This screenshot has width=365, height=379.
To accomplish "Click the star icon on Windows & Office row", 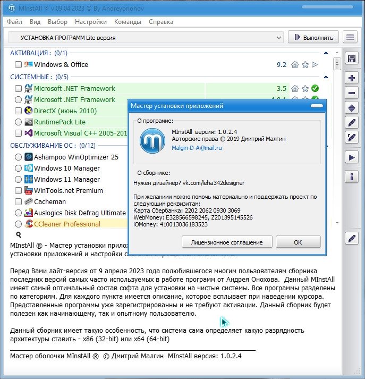I will (305, 64).
